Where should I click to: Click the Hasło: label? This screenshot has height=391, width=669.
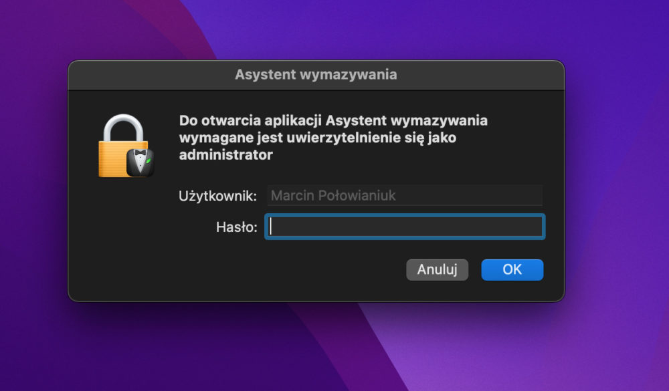(x=237, y=227)
